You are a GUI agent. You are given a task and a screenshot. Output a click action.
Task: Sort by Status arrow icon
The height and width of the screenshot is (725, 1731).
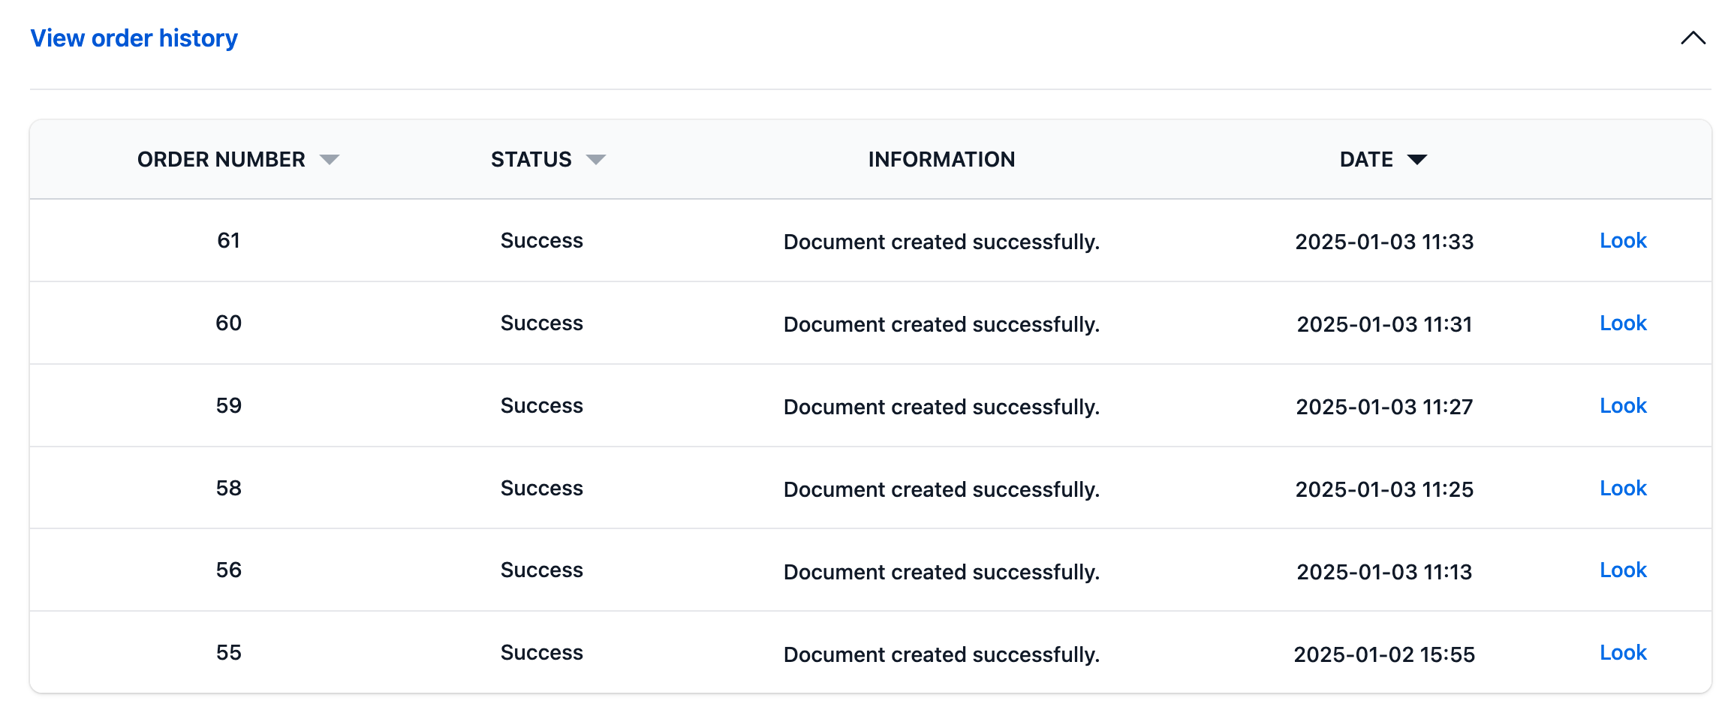pyautogui.click(x=596, y=159)
